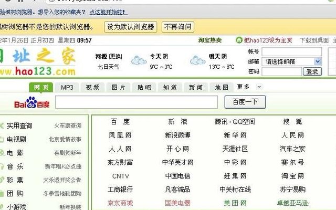Click the 更多 tab label

tap(243, 87)
